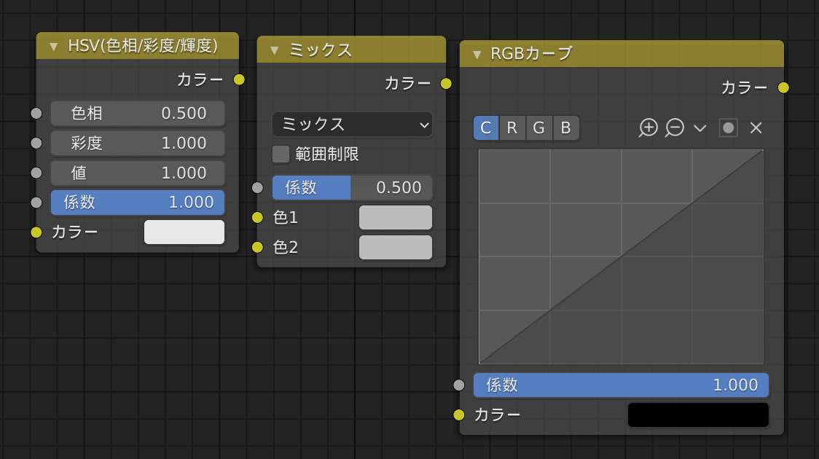Toggle the B channel button on RGB curves
The image size is (819, 459).
pos(564,127)
